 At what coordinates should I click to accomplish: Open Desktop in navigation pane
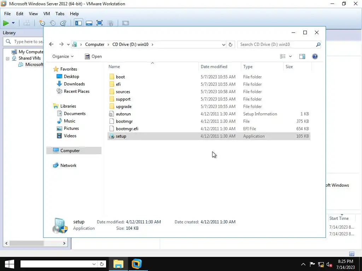pyautogui.click(x=68, y=77)
